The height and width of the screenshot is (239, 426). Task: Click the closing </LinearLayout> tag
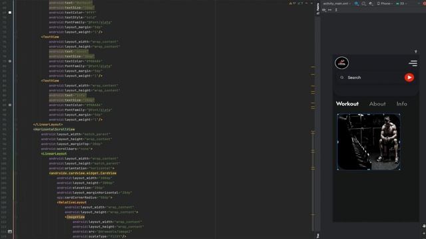tap(48, 125)
